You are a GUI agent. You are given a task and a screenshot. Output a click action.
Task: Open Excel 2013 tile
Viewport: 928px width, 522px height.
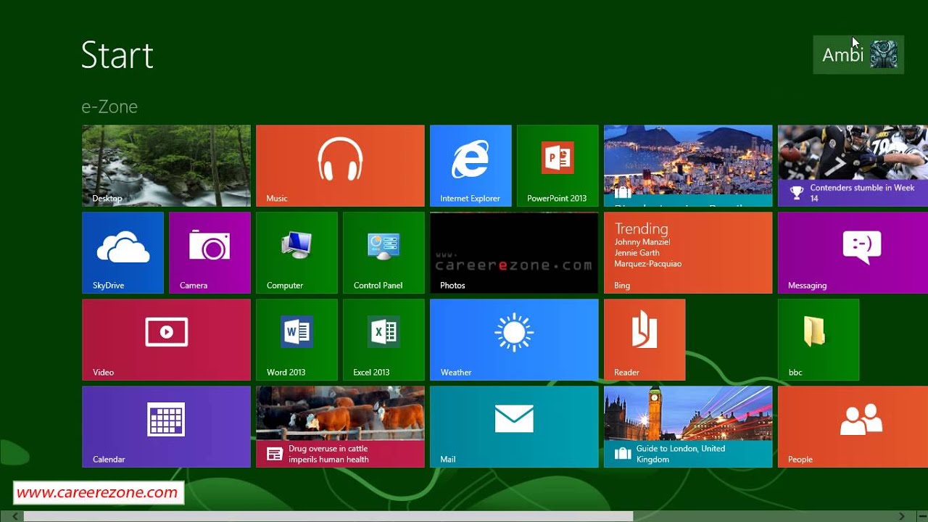pyautogui.click(x=384, y=340)
